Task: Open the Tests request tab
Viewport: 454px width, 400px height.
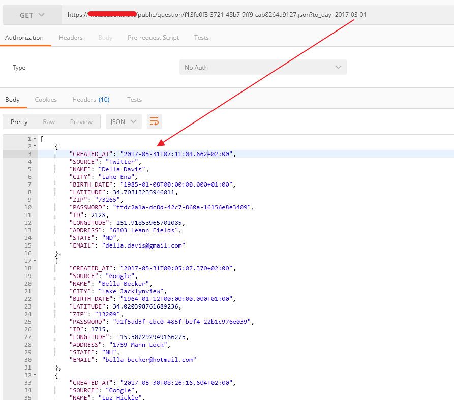Action: click(201, 37)
